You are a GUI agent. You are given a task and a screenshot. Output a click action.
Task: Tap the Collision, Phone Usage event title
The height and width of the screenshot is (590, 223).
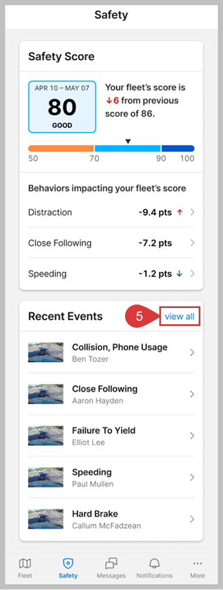pyautogui.click(x=120, y=347)
